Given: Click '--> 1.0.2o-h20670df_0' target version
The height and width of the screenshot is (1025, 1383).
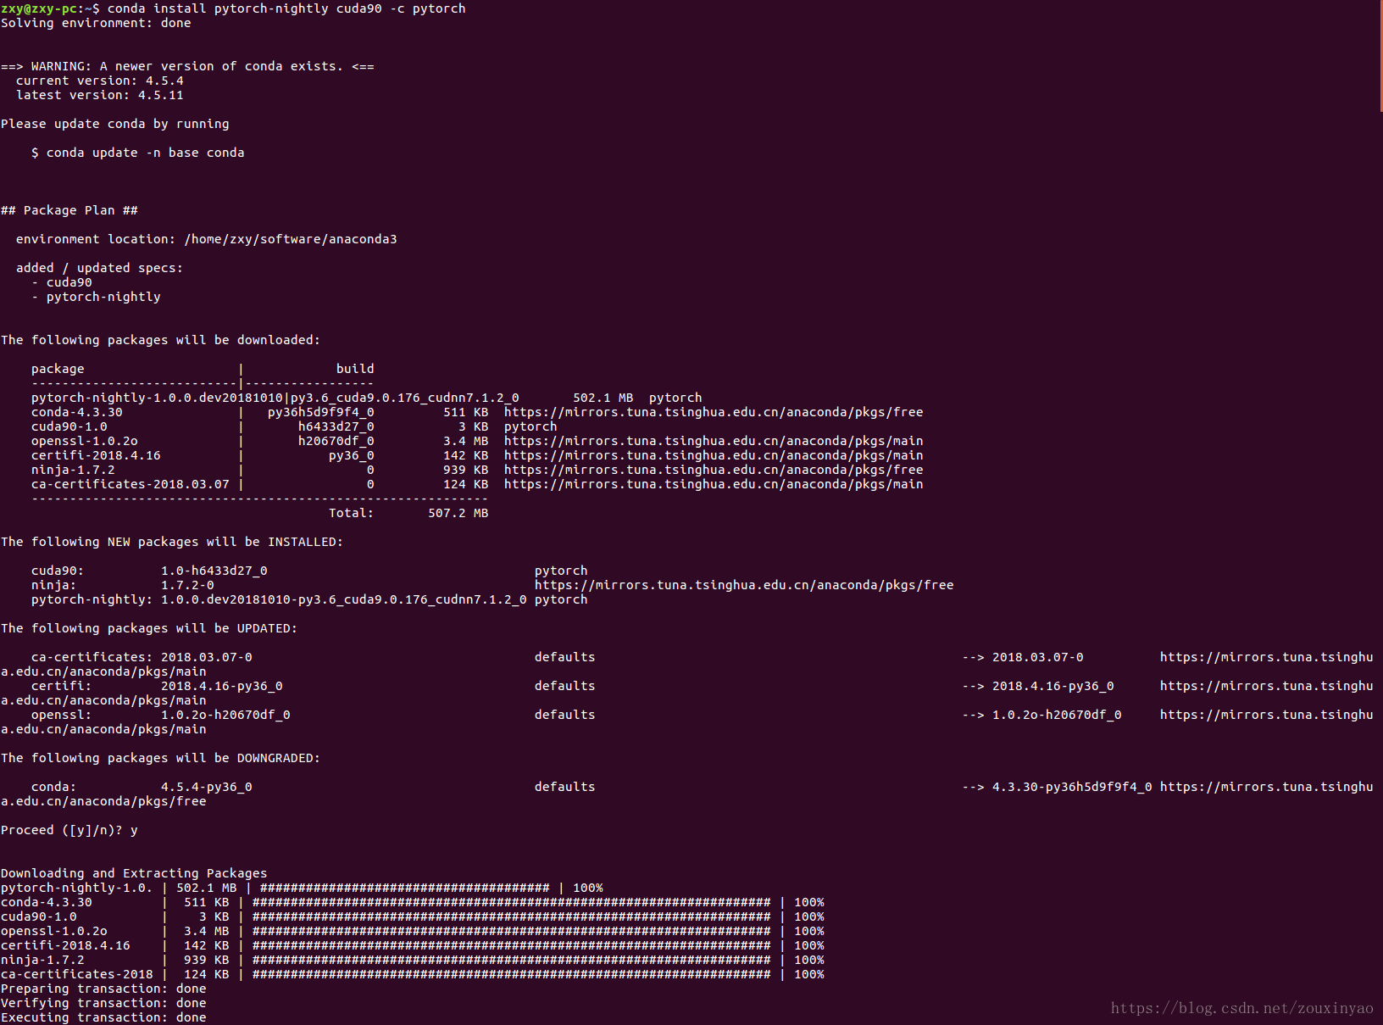Looking at the screenshot, I should pos(1041,715).
